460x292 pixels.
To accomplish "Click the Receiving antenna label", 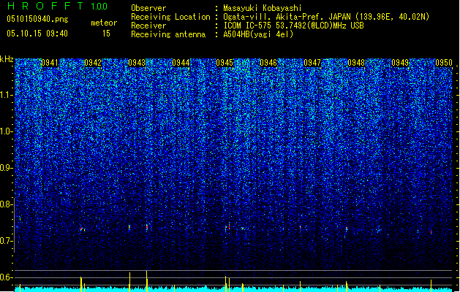I will coord(168,34).
